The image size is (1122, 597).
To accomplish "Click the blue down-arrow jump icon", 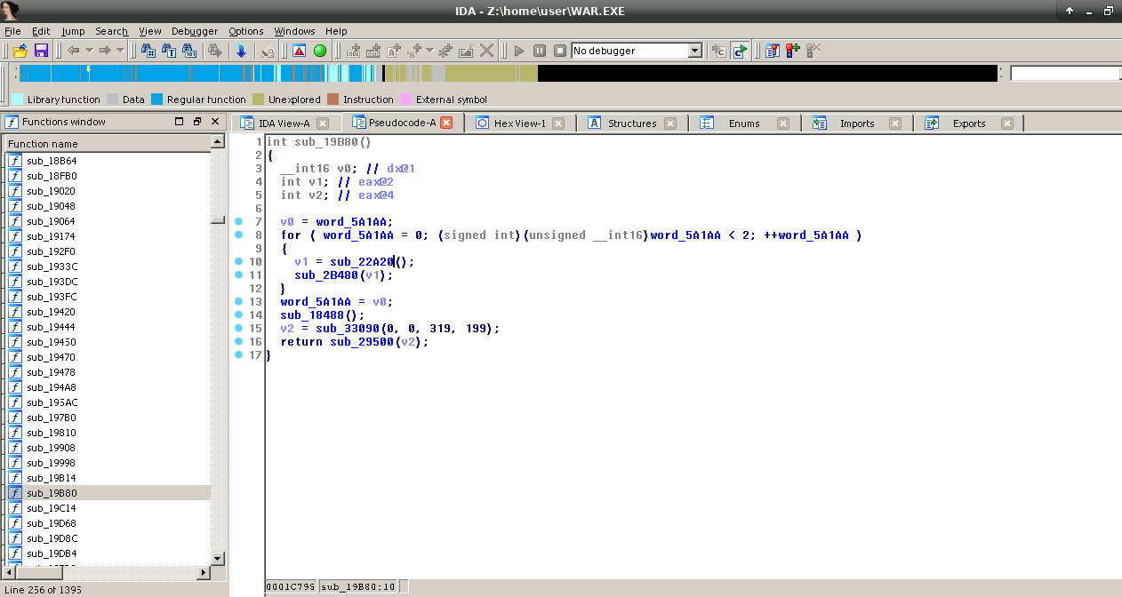I will (240, 51).
